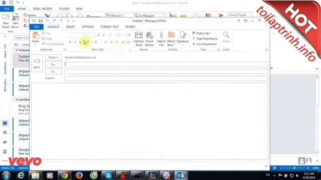Click Copy in the Clipboard group
This screenshot has height=180, width=321.
47,38
